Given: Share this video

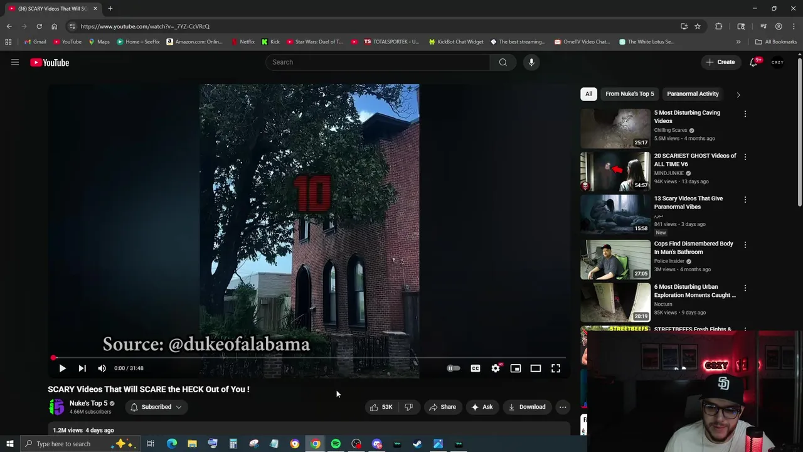Looking at the screenshot, I should [442, 407].
